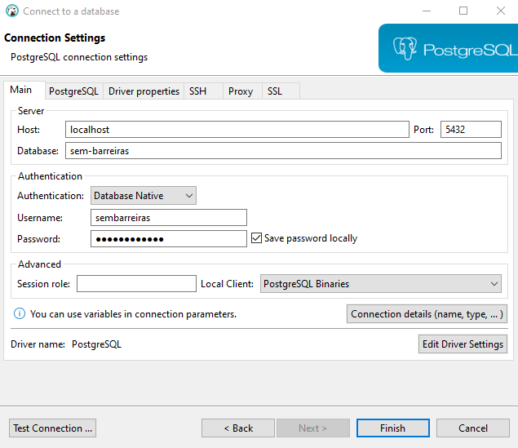
Task: Toggle Save password locally checkbox
Action: pyautogui.click(x=257, y=238)
